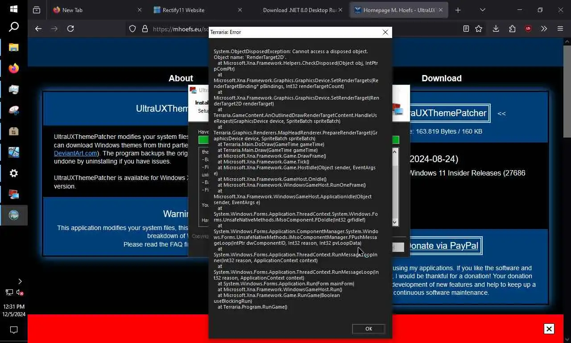
Task: Open the UltraUX setup taskbar icon
Action: 14,194
